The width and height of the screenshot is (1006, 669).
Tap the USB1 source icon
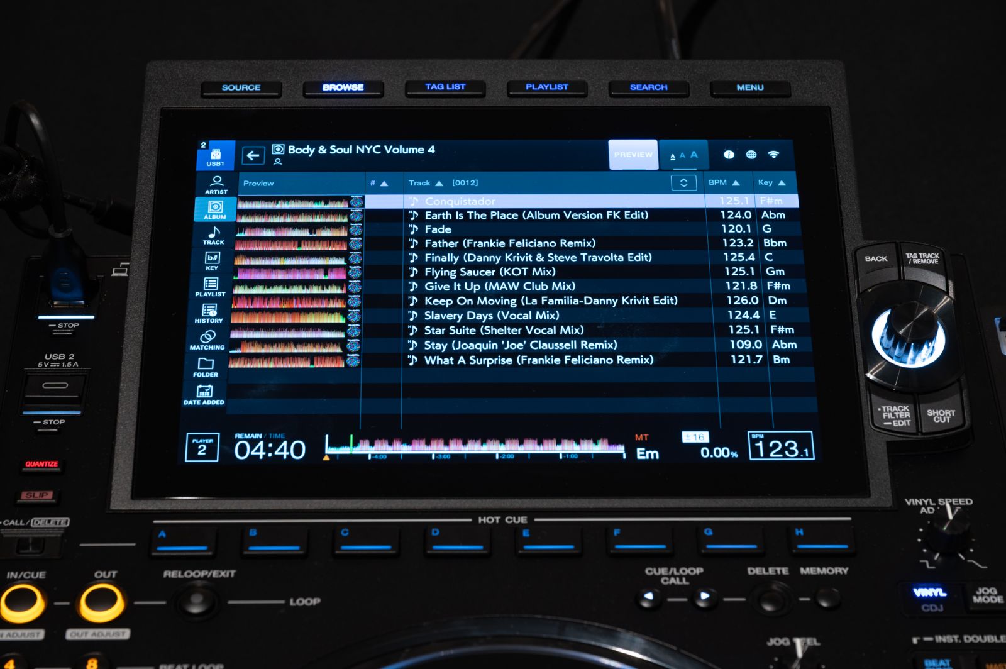tap(216, 156)
